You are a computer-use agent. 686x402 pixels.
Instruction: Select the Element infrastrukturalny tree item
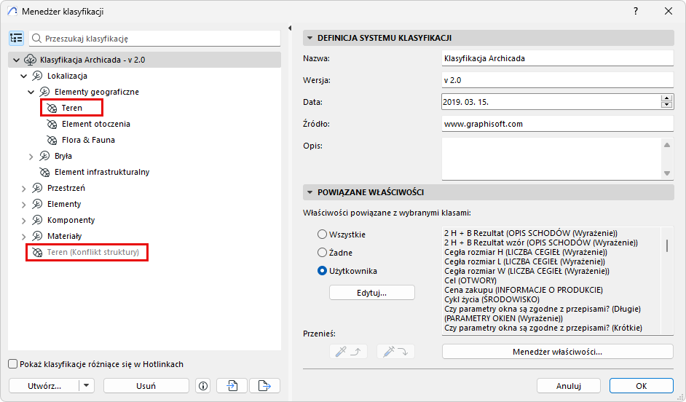click(x=102, y=173)
